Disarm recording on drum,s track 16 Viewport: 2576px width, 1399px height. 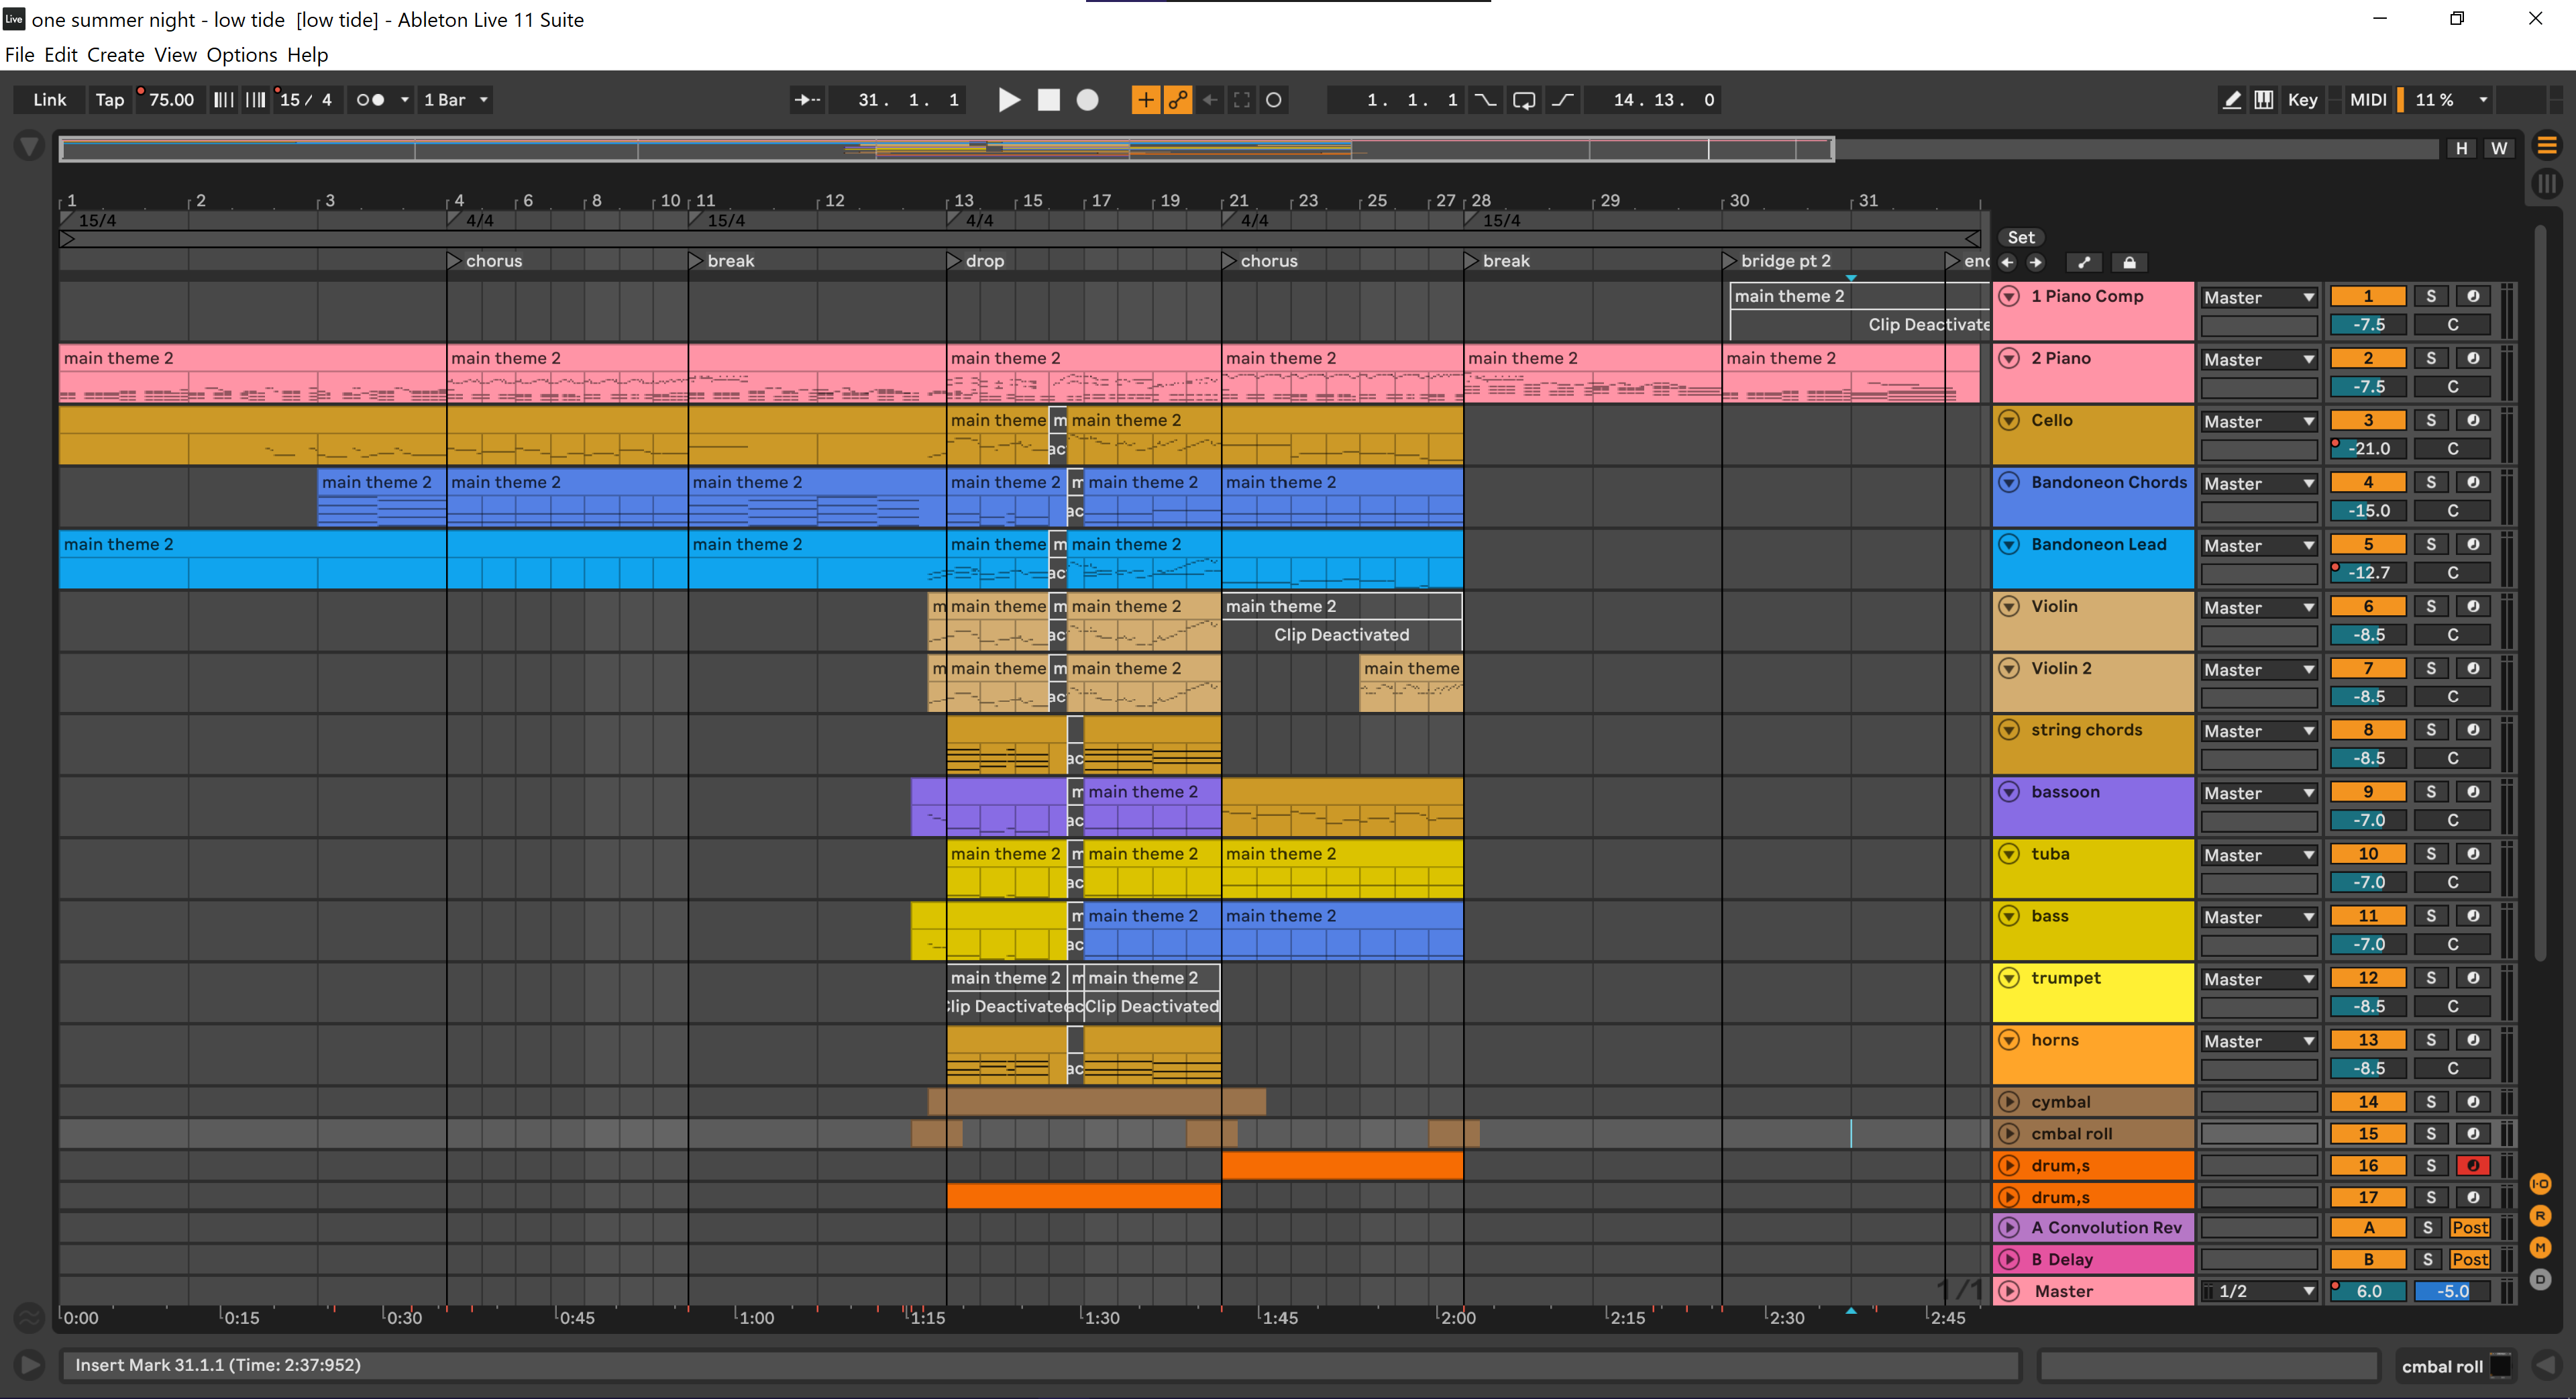click(x=2472, y=1165)
